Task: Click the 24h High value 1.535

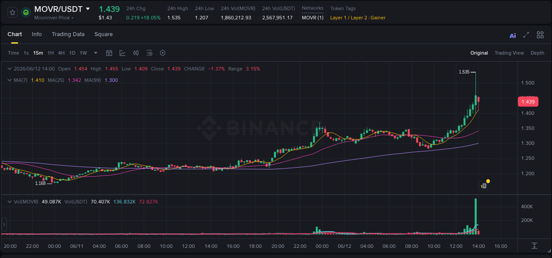Action: pos(174,18)
